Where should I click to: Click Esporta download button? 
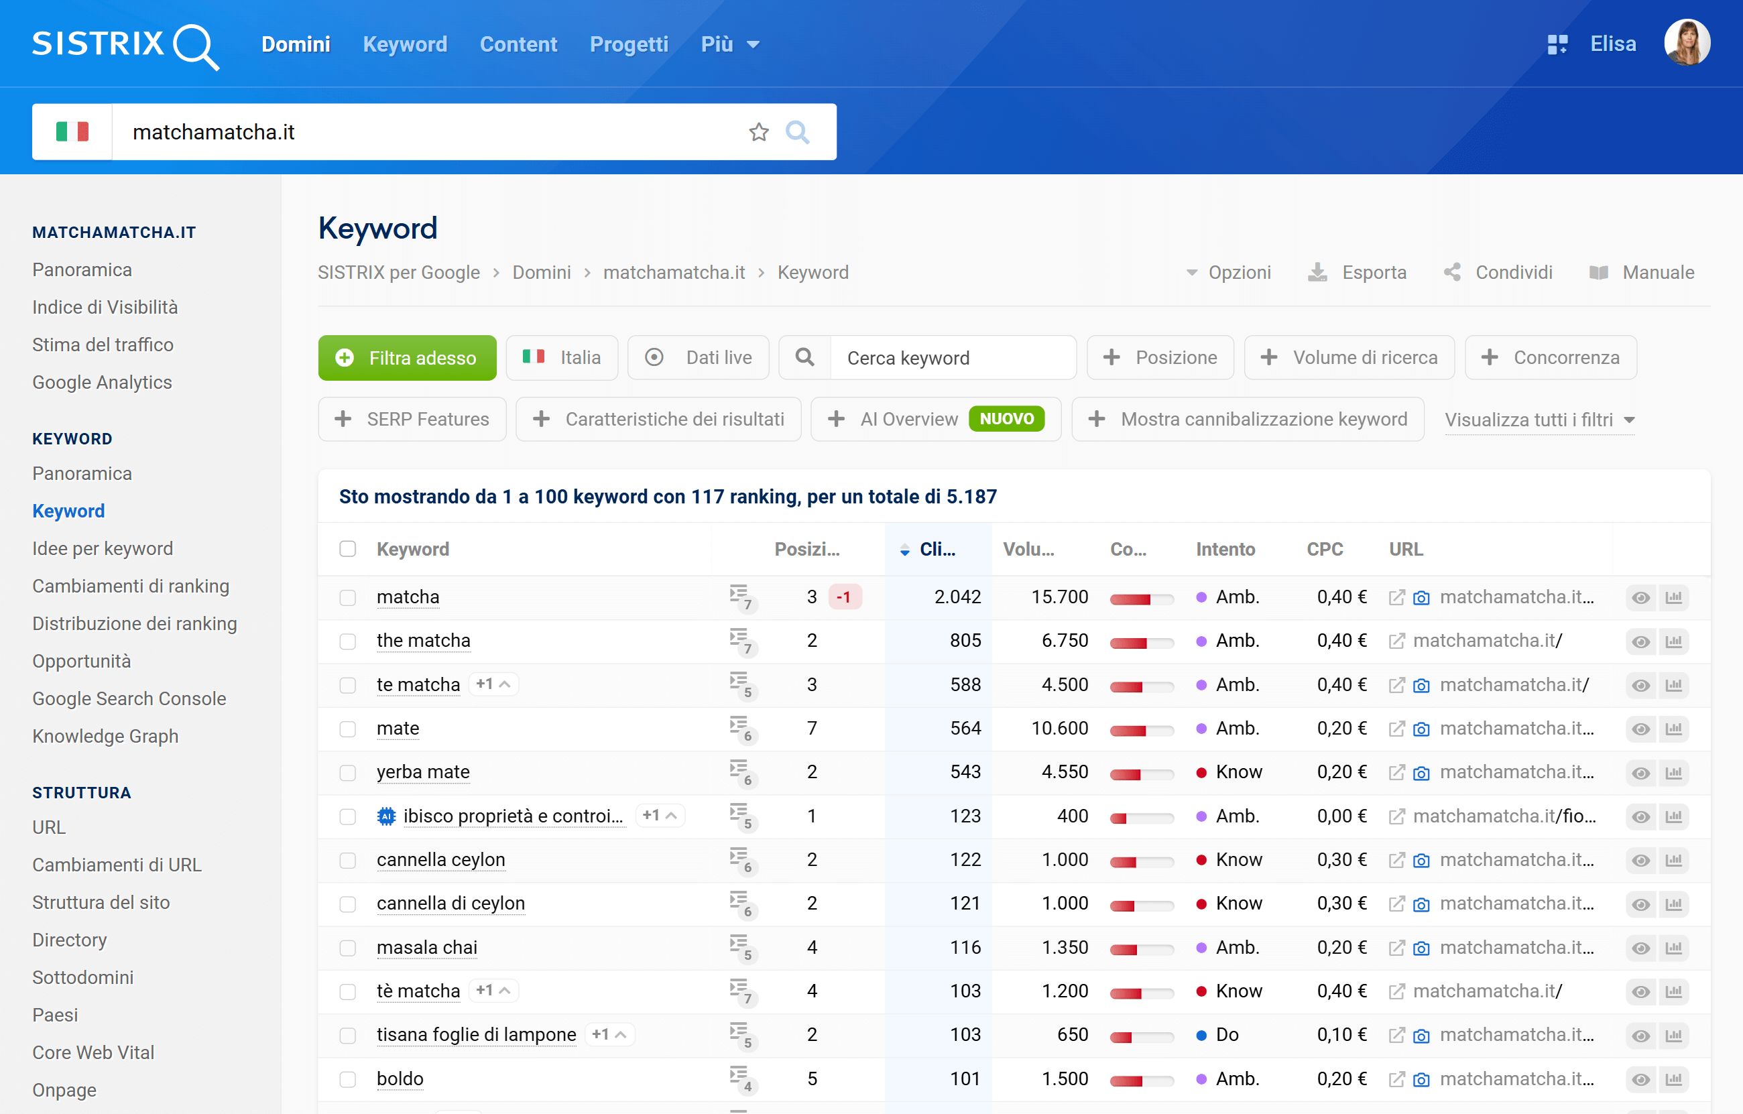1358,272
